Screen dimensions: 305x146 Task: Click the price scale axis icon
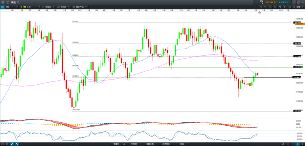pos(261,7)
